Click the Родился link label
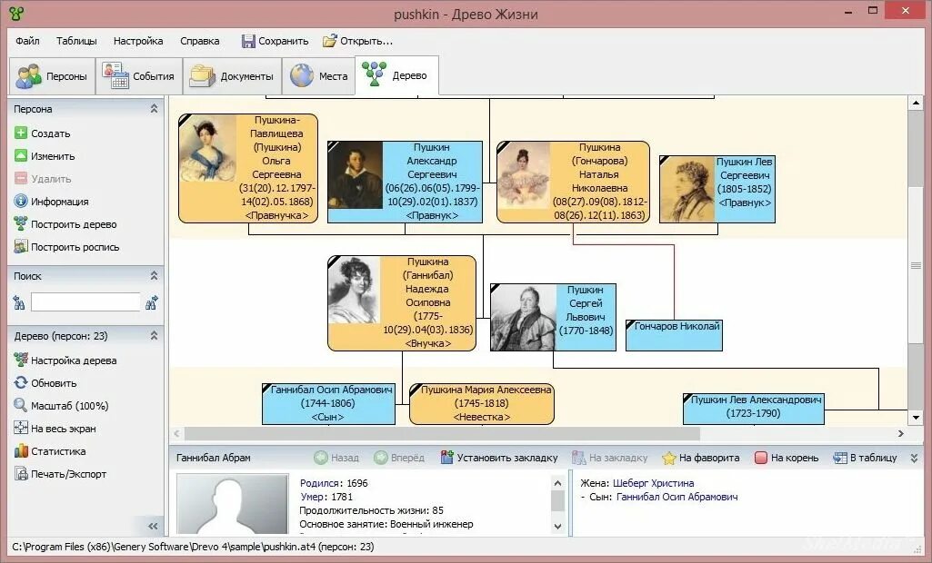Image resolution: width=932 pixels, height=563 pixels. tap(320, 483)
